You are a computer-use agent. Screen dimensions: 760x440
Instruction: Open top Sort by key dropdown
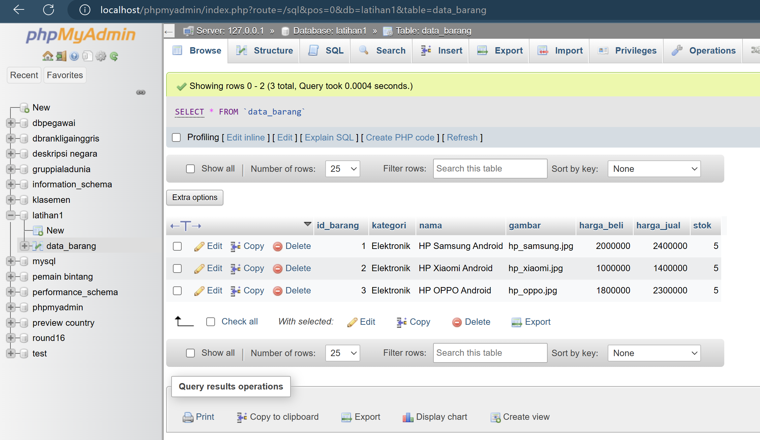pos(654,169)
